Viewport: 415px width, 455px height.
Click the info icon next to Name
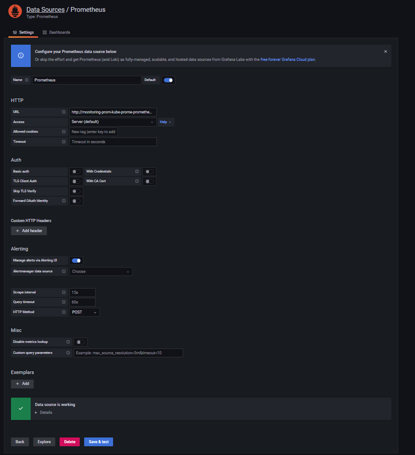(27, 80)
